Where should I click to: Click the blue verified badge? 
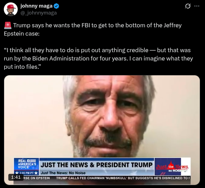[56, 6]
